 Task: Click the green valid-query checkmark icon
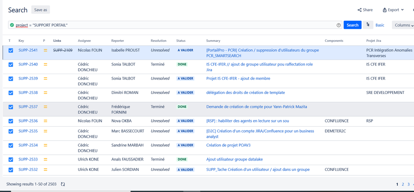[x=12, y=25]
